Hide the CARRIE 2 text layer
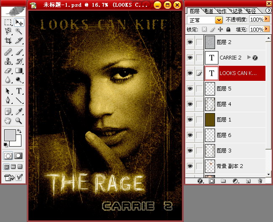 [190, 57]
